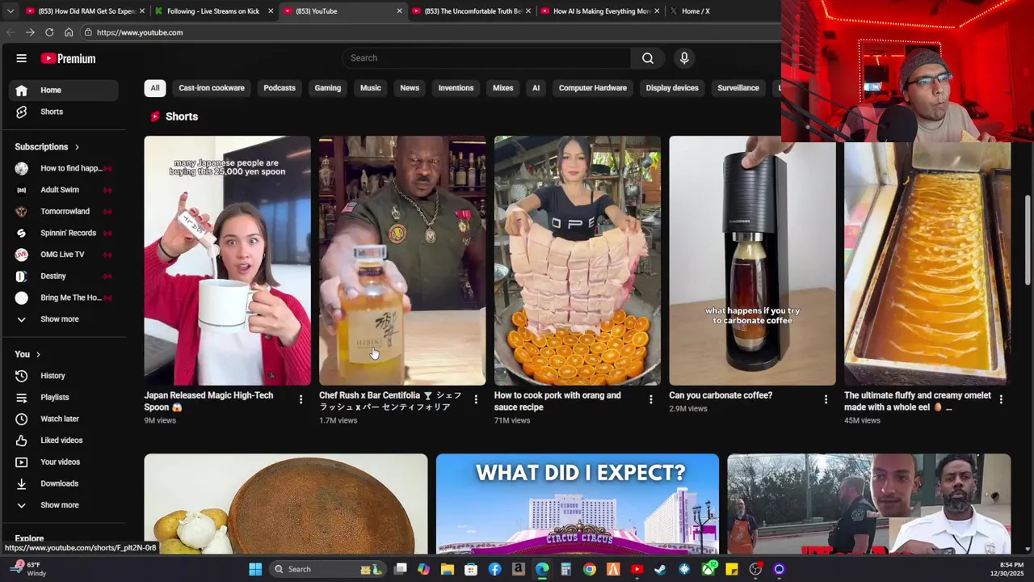Screen dimensions: 1034x582
Task: Open Destiny subscription channel
Action: pyautogui.click(x=65, y=276)
